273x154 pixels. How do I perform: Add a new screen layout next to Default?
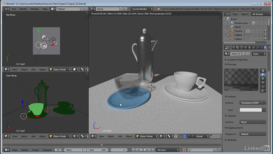click(x=82, y=9)
